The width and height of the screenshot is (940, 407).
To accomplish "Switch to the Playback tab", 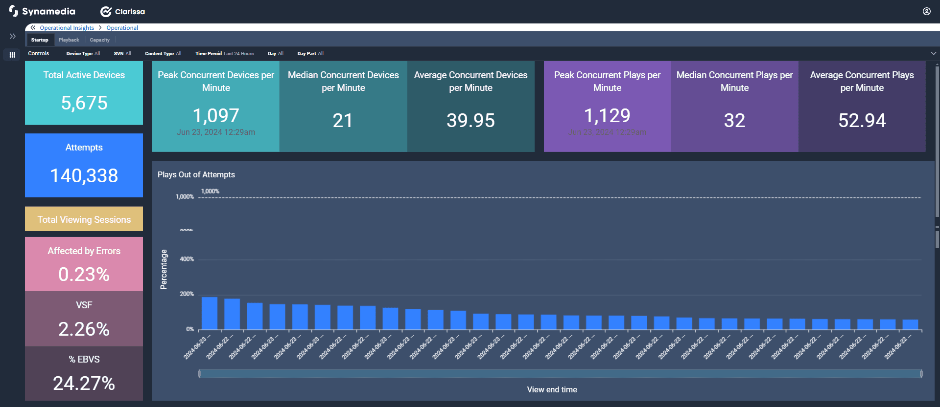I will (x=69, y=40).
